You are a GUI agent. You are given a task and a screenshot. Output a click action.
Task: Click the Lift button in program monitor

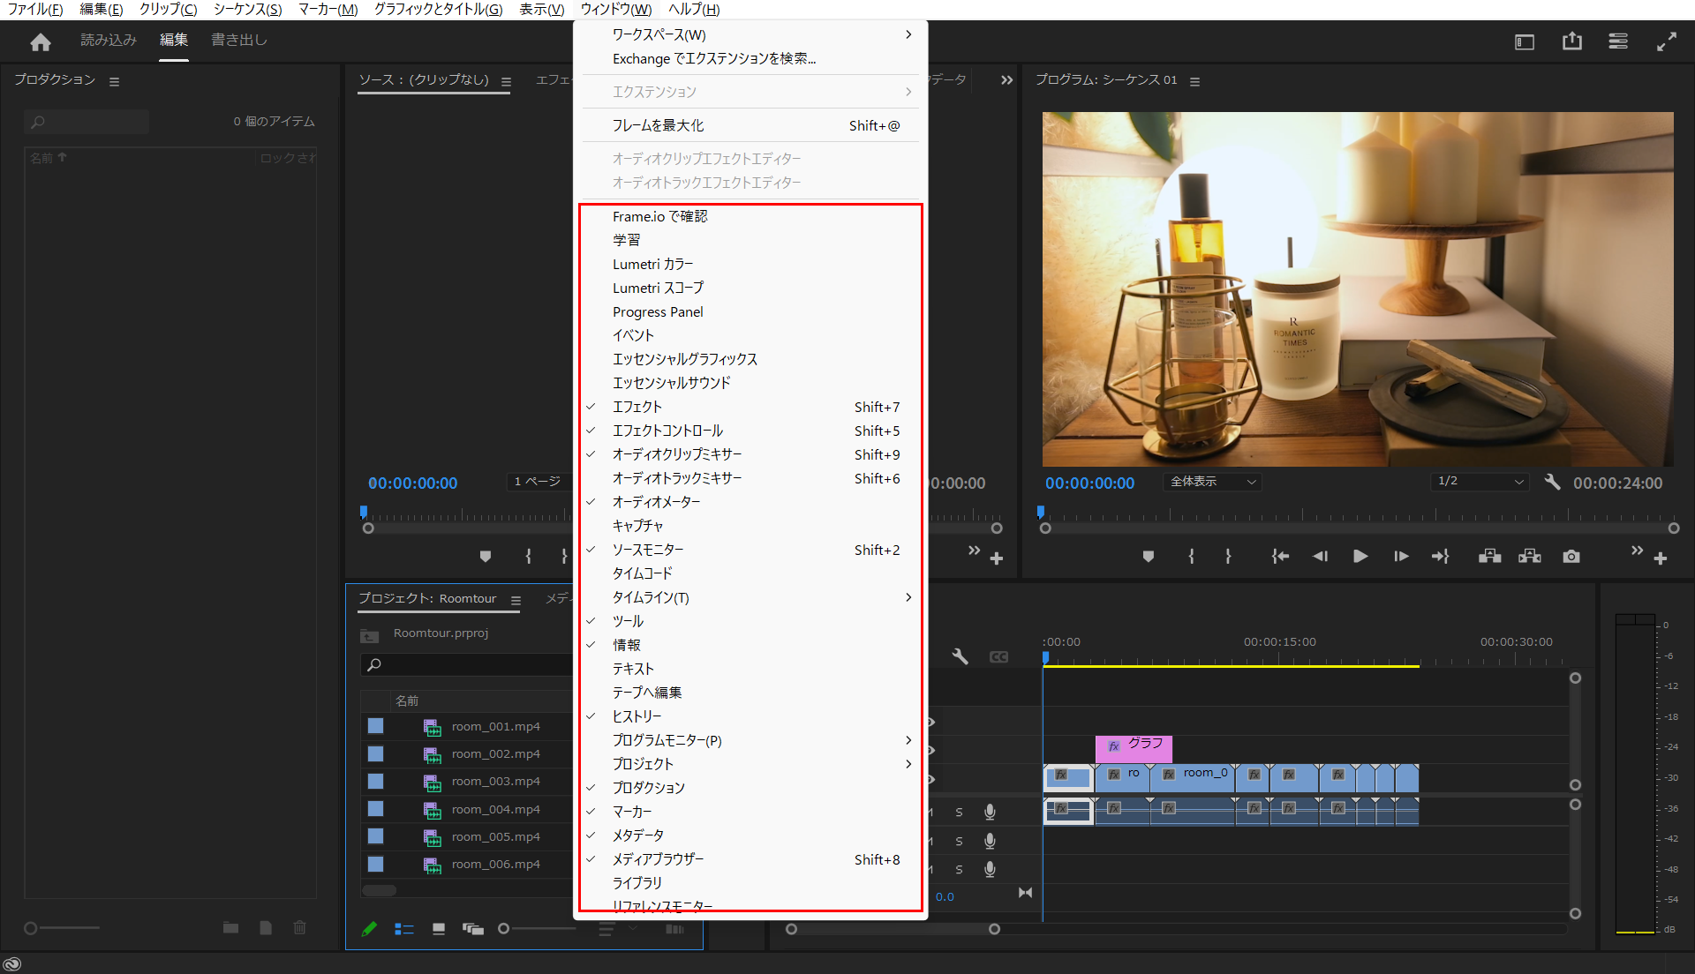(x=1490, y=557)
